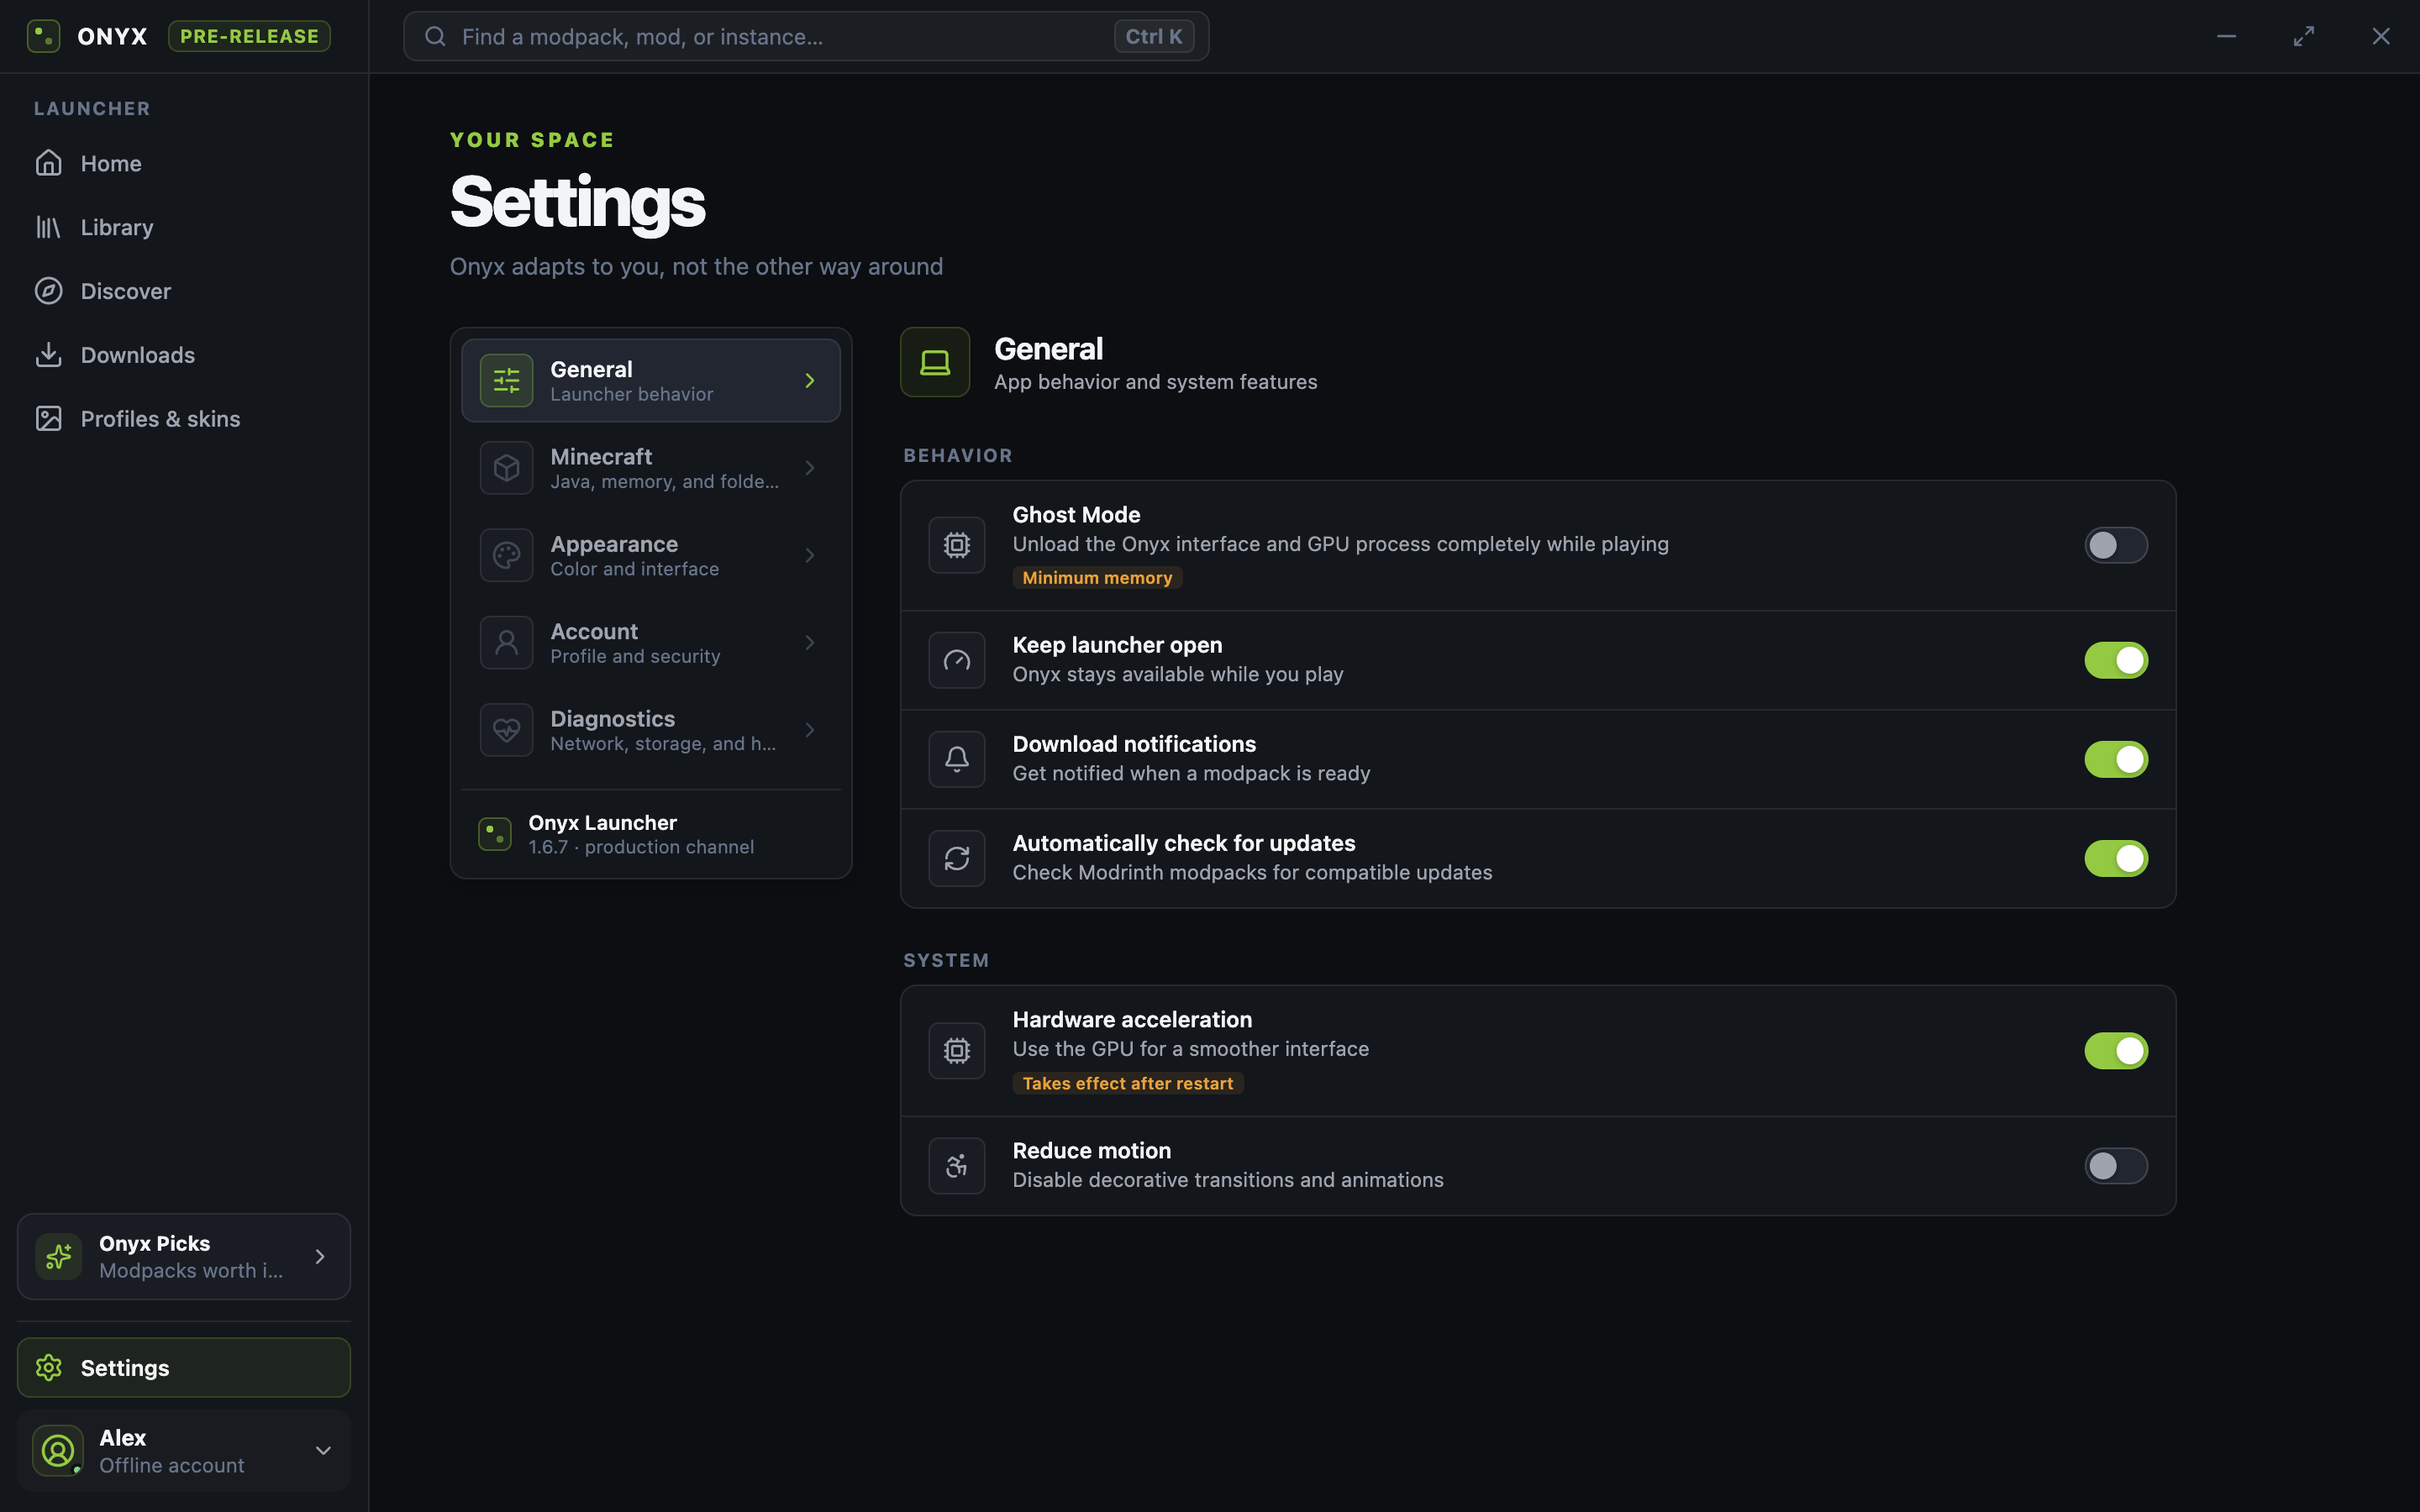Click the Ghost Mode chip icon
This screenshot has height=1512, width=2420.
point(957,545)
